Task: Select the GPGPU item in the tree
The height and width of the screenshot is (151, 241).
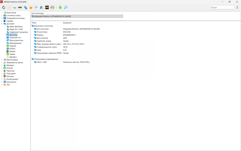Action: click(x=12, y=49)
